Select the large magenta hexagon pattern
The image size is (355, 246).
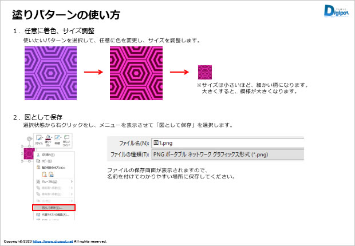tap(136, 73)
